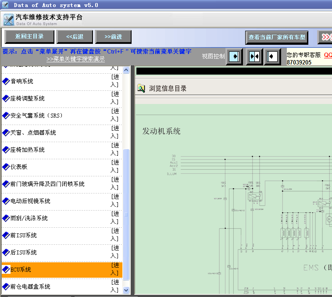This screenshot has height=297, width=332.
Task: Select 前仓电器盒系统 text
Action: point(30,287)
